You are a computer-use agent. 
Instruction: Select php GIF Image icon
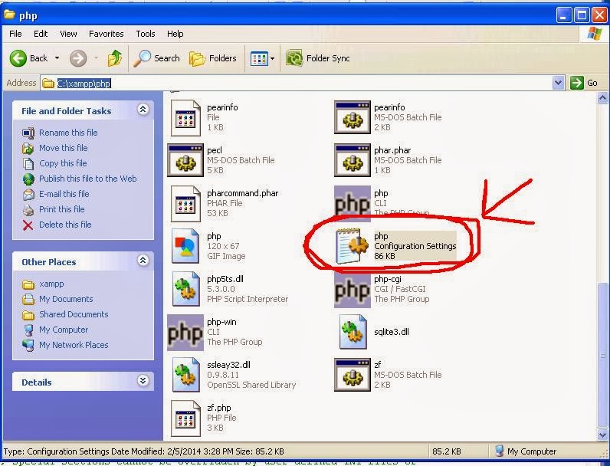[185, 246]
